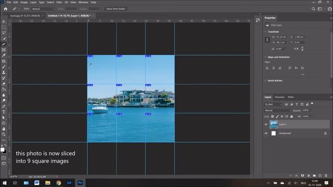Open Word from taskbar
This screenshot has height=187, width=333.
click(x=37, y=183)
